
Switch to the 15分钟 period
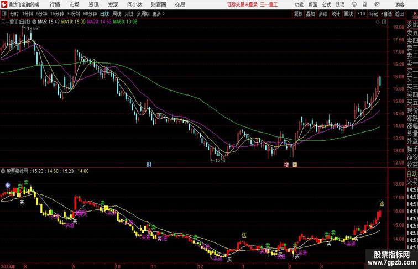pos(57,14)
